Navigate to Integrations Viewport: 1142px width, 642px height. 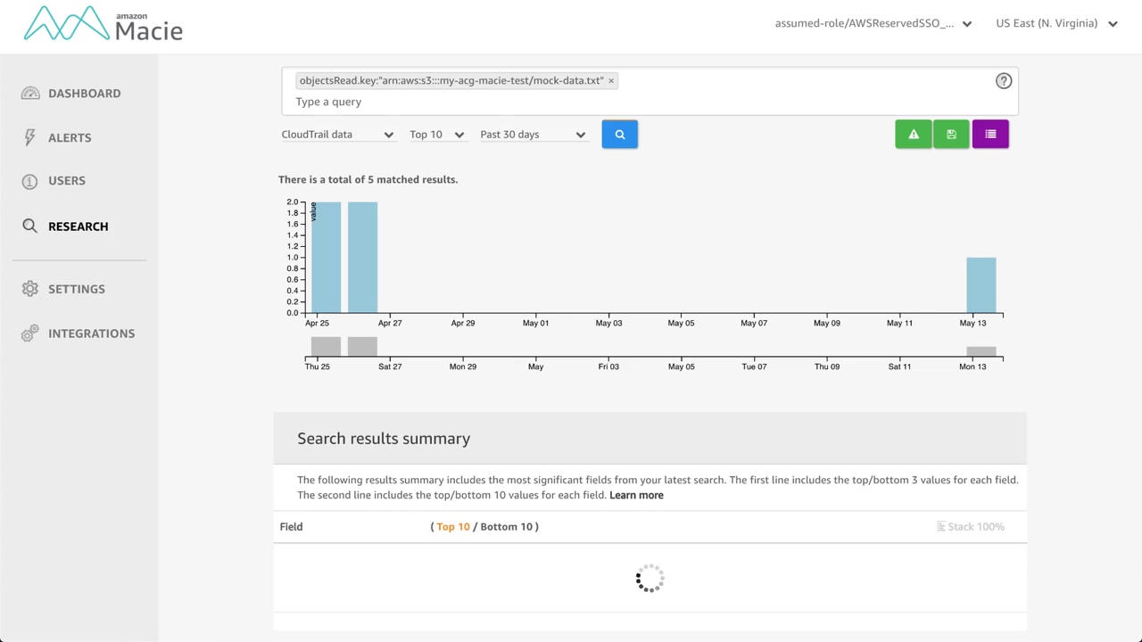point(91,333)
